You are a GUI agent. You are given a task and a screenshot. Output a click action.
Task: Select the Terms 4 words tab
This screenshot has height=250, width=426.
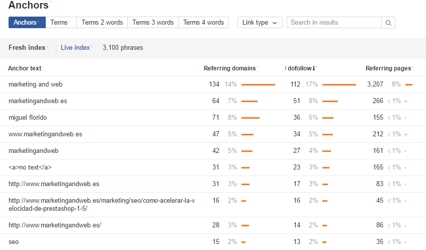click(x=203, y=23)
